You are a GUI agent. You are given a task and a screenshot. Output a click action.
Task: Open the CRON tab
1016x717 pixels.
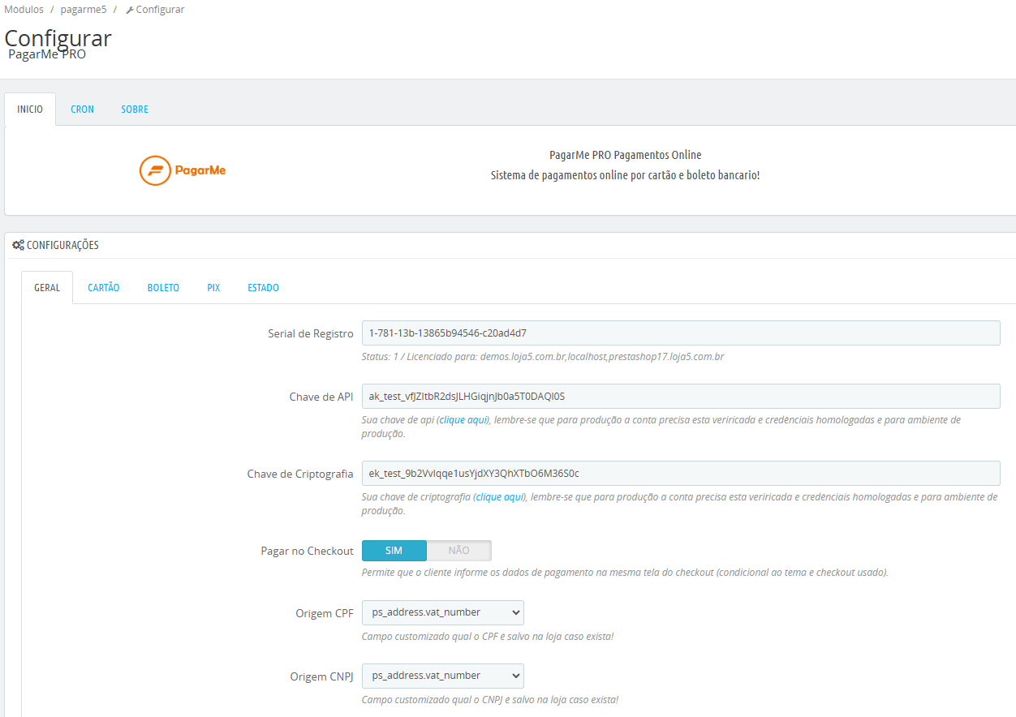[82, 109]
